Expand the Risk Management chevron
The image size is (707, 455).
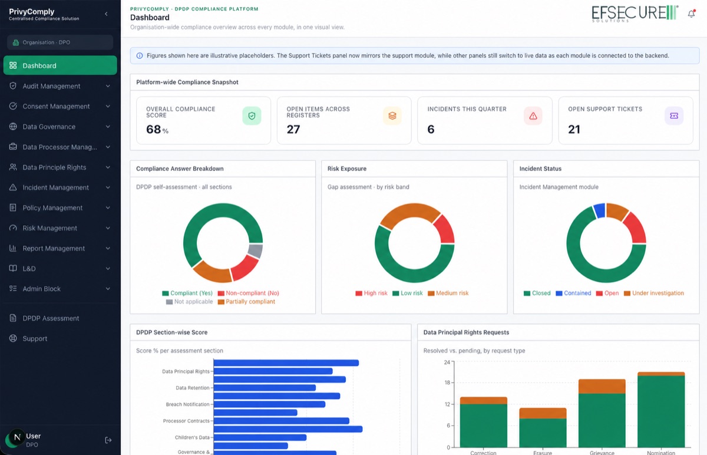(108, 228)
